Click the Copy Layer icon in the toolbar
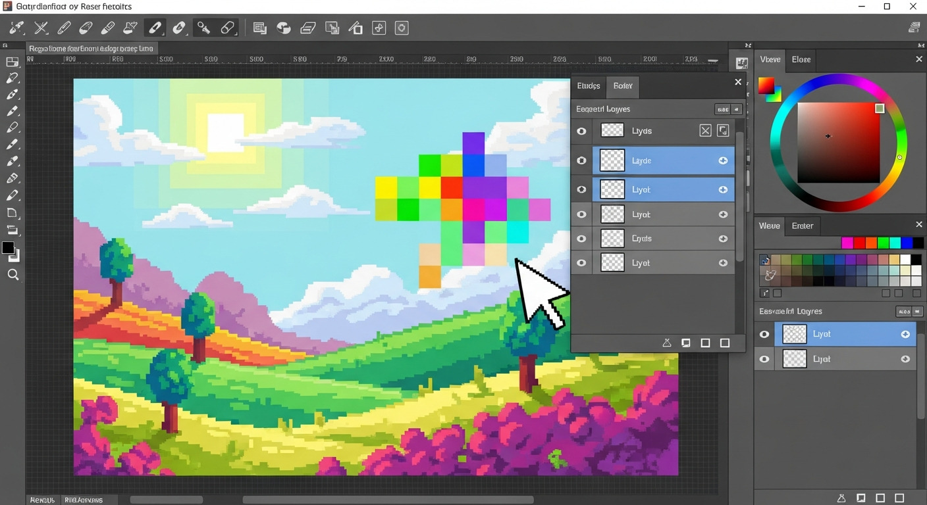 pyautogui.click(x=260, y=28)
